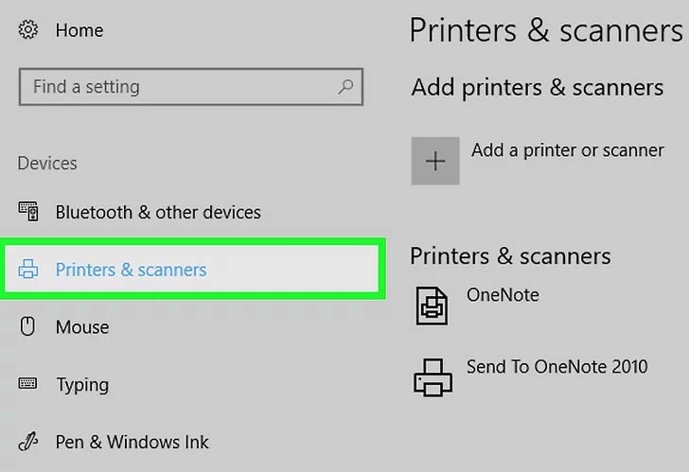
Task: Click the printer icon in the sidebar
Action: point(28,271)
